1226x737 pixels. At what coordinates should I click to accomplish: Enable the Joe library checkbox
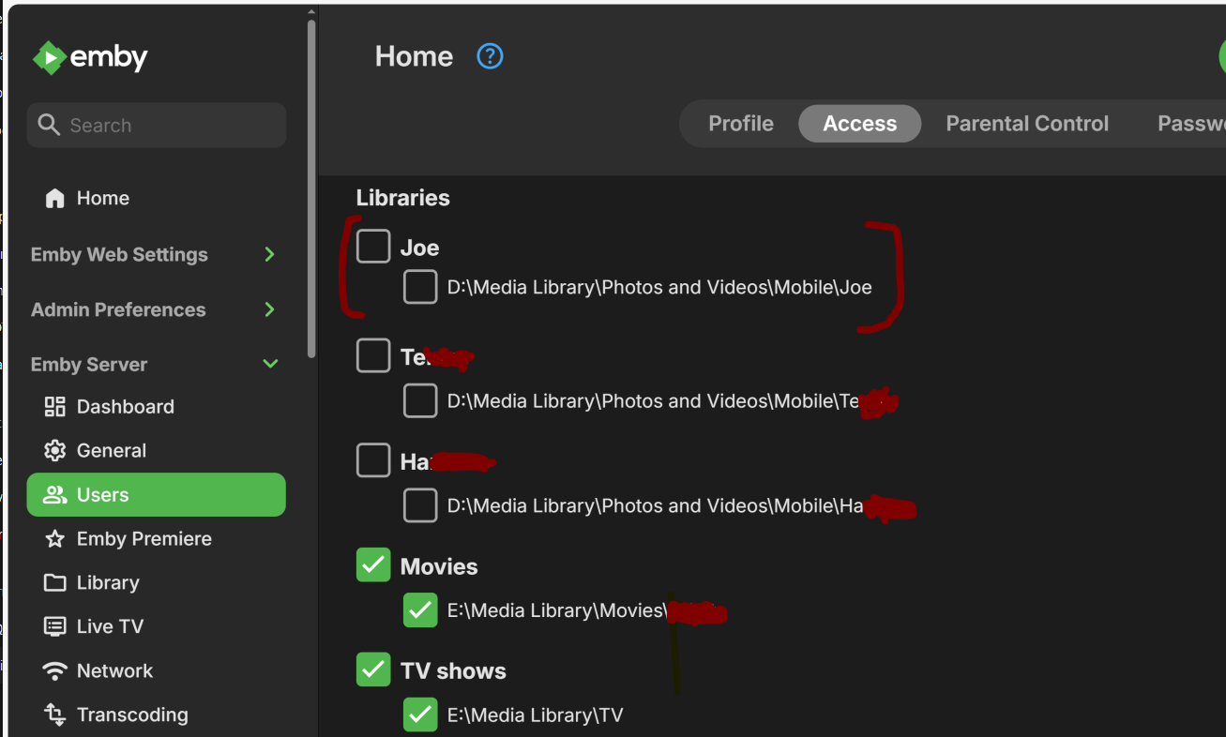(x=373, y=247)
